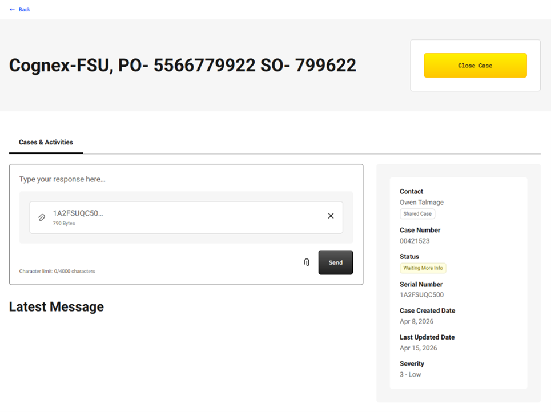The height and width of the screenshot is (412, 551).
Task: Click the paperclip attach file icon beside Send
Action: coord(307,262)
